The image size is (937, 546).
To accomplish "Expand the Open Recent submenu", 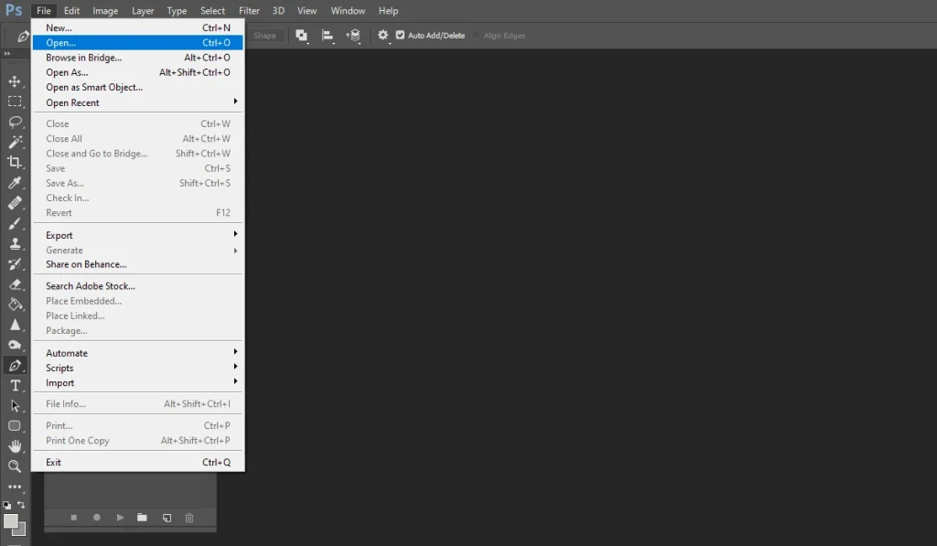I will pyautogui.click(x=137, y=102).
